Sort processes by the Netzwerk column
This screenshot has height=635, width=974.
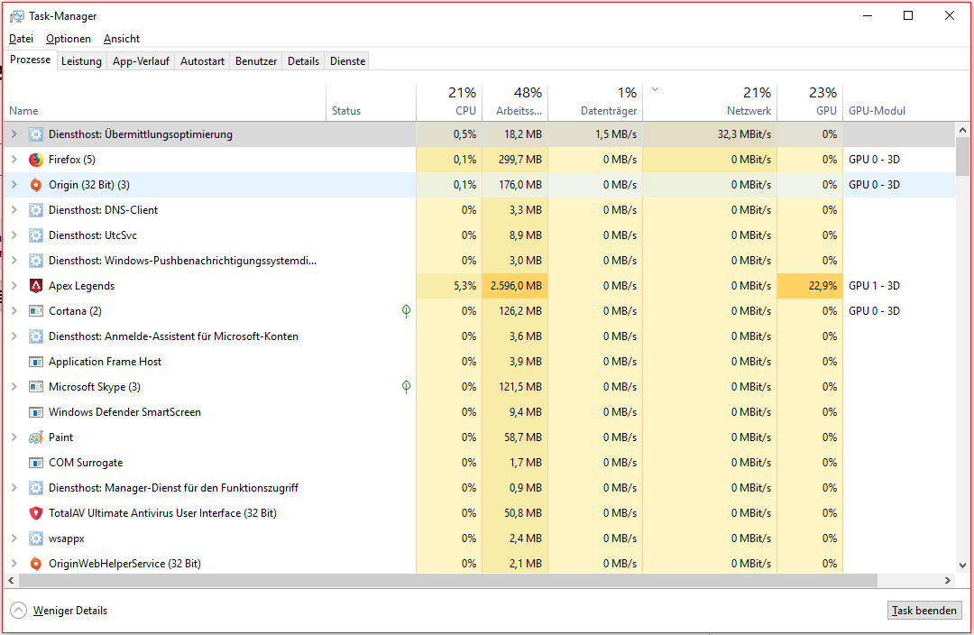pyautogui.click(x=710, y=101)
